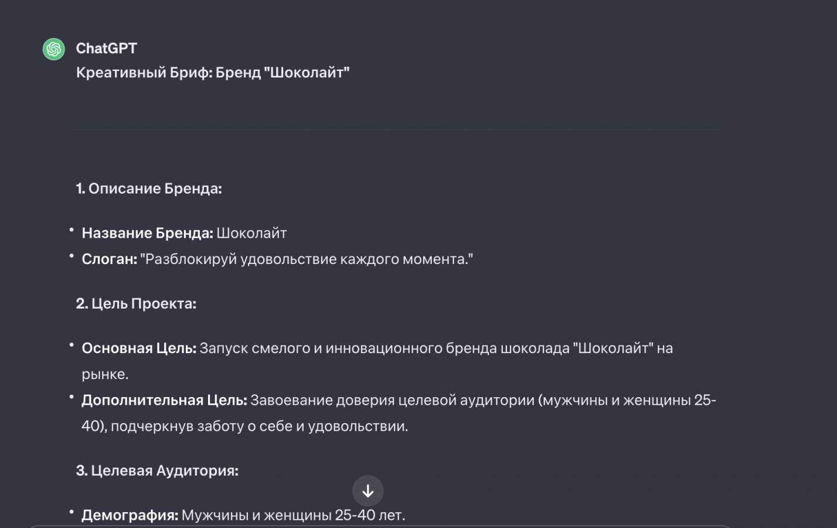Click the bold label Слоган
837x528 pixels.
pos(109,259)
